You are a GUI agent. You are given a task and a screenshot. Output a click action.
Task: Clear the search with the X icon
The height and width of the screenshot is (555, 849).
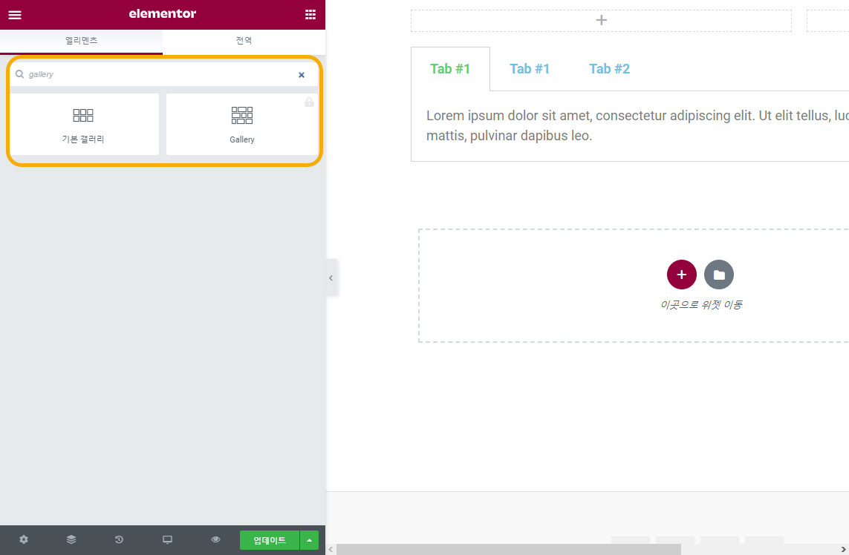click(x=302, y=75)
